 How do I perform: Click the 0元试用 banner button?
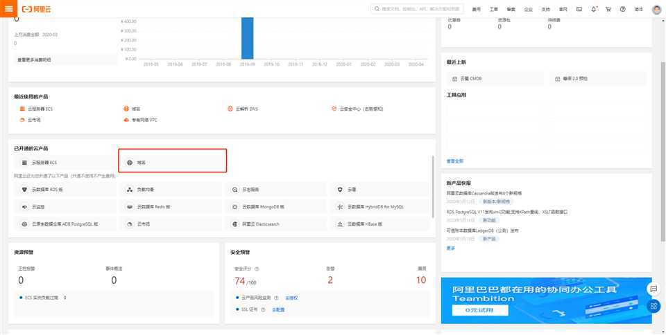(480, 311)
